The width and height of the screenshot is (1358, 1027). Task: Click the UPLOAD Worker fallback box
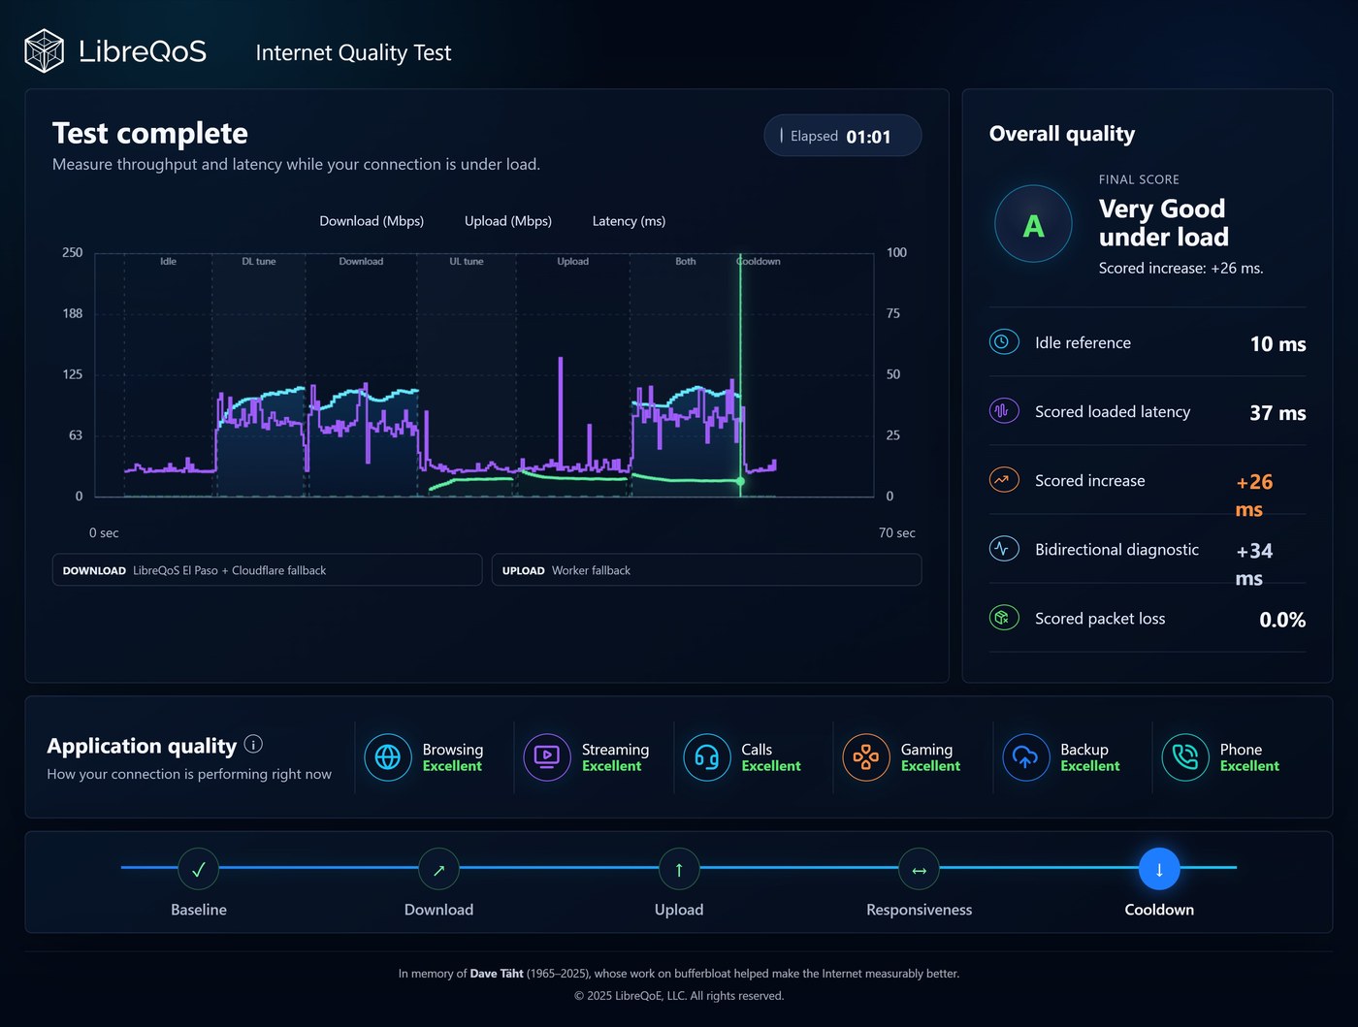(706, 570)
